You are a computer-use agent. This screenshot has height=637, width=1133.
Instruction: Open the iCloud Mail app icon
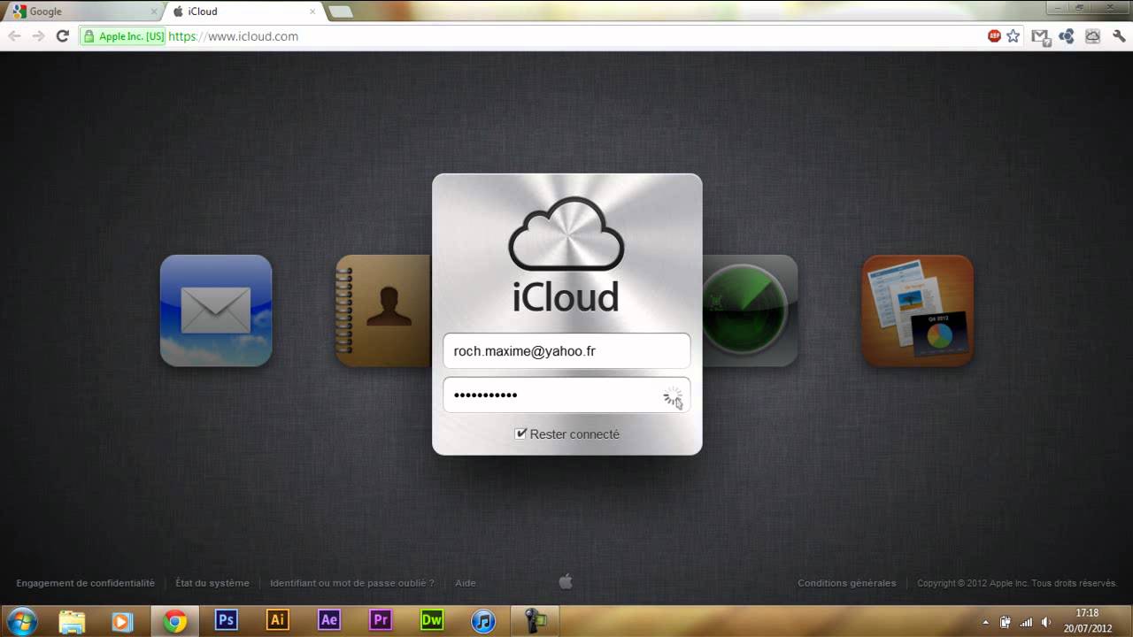(215, 310)
